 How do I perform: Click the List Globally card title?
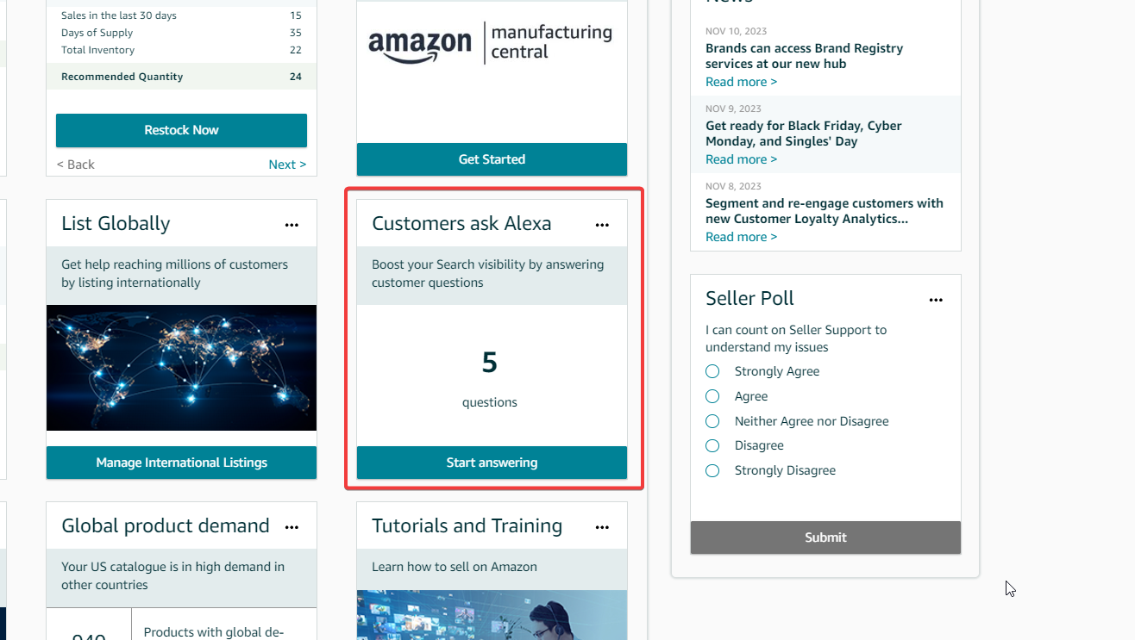pyautogui.click(x=116, y=223)
